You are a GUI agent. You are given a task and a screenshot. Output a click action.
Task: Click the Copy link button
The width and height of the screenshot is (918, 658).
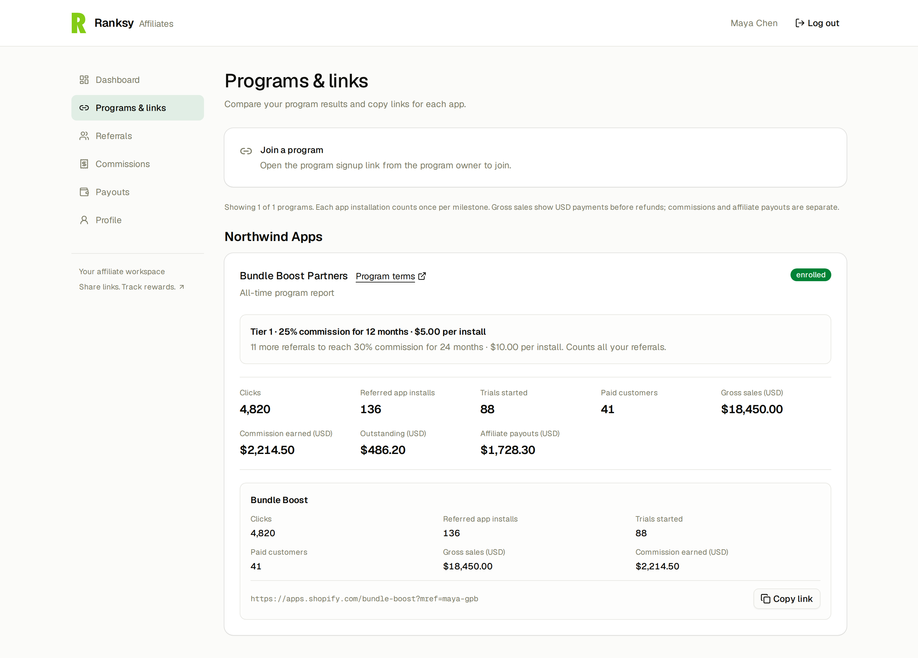pyautogui.click(x=786, y=598)
